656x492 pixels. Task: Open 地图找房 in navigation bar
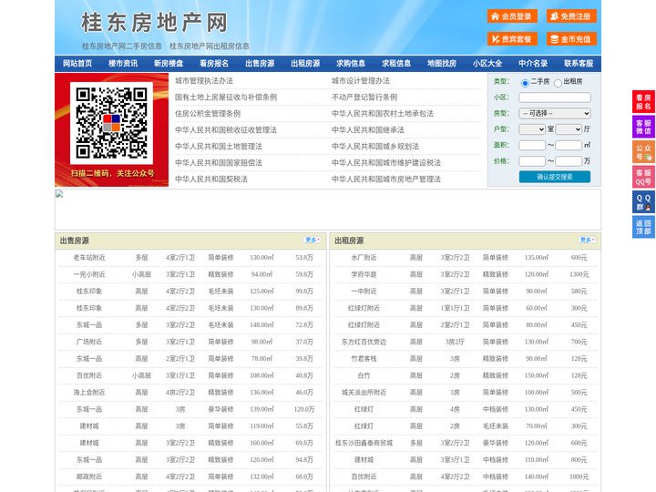pyautogui.click(x=442, y=63)
